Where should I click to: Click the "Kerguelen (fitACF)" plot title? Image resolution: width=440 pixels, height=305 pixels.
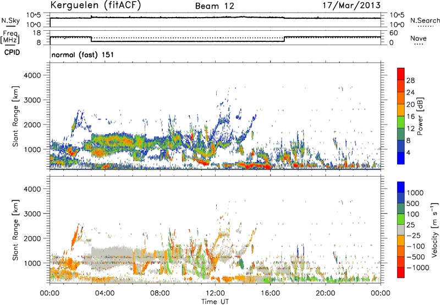95,6
